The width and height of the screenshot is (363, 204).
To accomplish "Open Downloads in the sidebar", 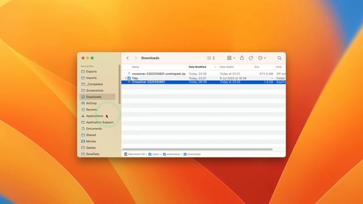I will [98, 97].
